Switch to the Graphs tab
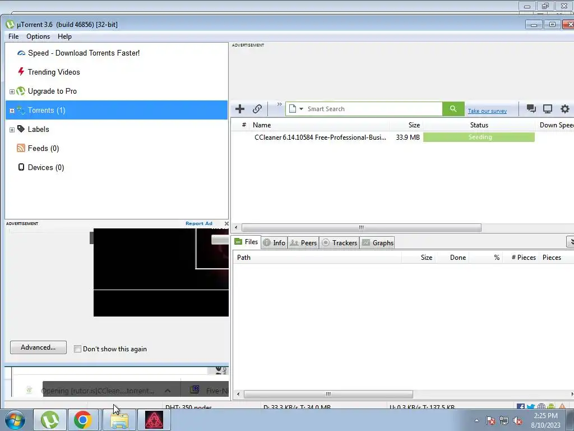574x431 pixels. [377, 242]
